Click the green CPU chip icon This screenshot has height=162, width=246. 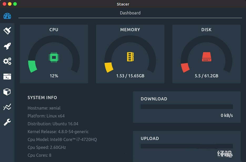click(x=54, y=57)
